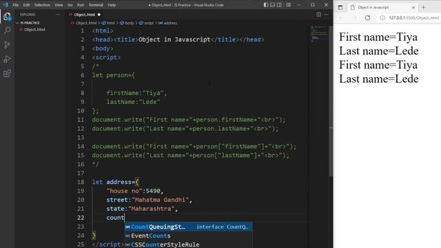Open the Help menu
Screen dimensions: 441x248
coord(112,5)
